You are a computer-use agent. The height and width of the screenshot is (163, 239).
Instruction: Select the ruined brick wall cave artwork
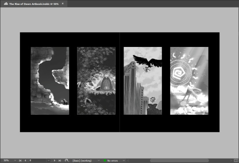50,81
